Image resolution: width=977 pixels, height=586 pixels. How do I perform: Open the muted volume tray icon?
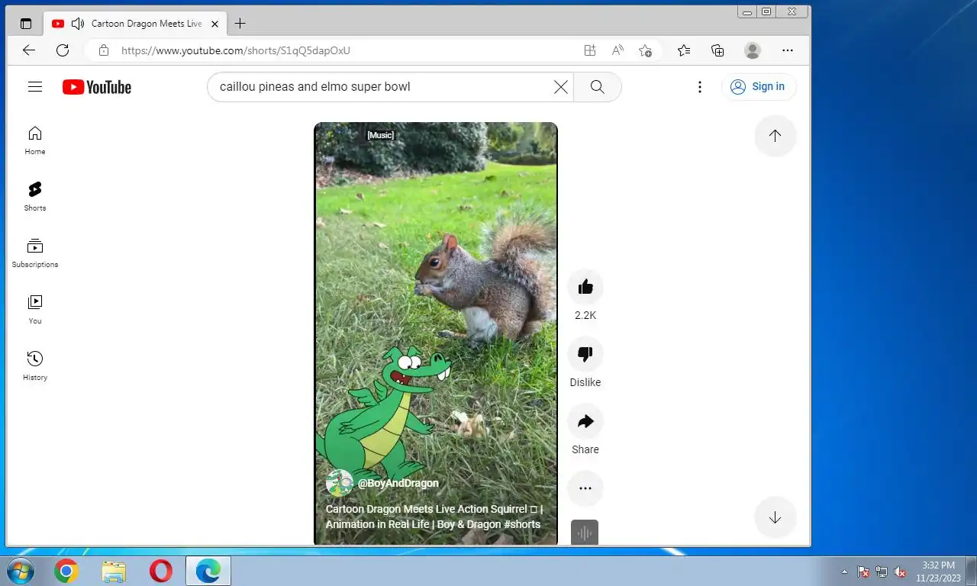coord(900,572)
